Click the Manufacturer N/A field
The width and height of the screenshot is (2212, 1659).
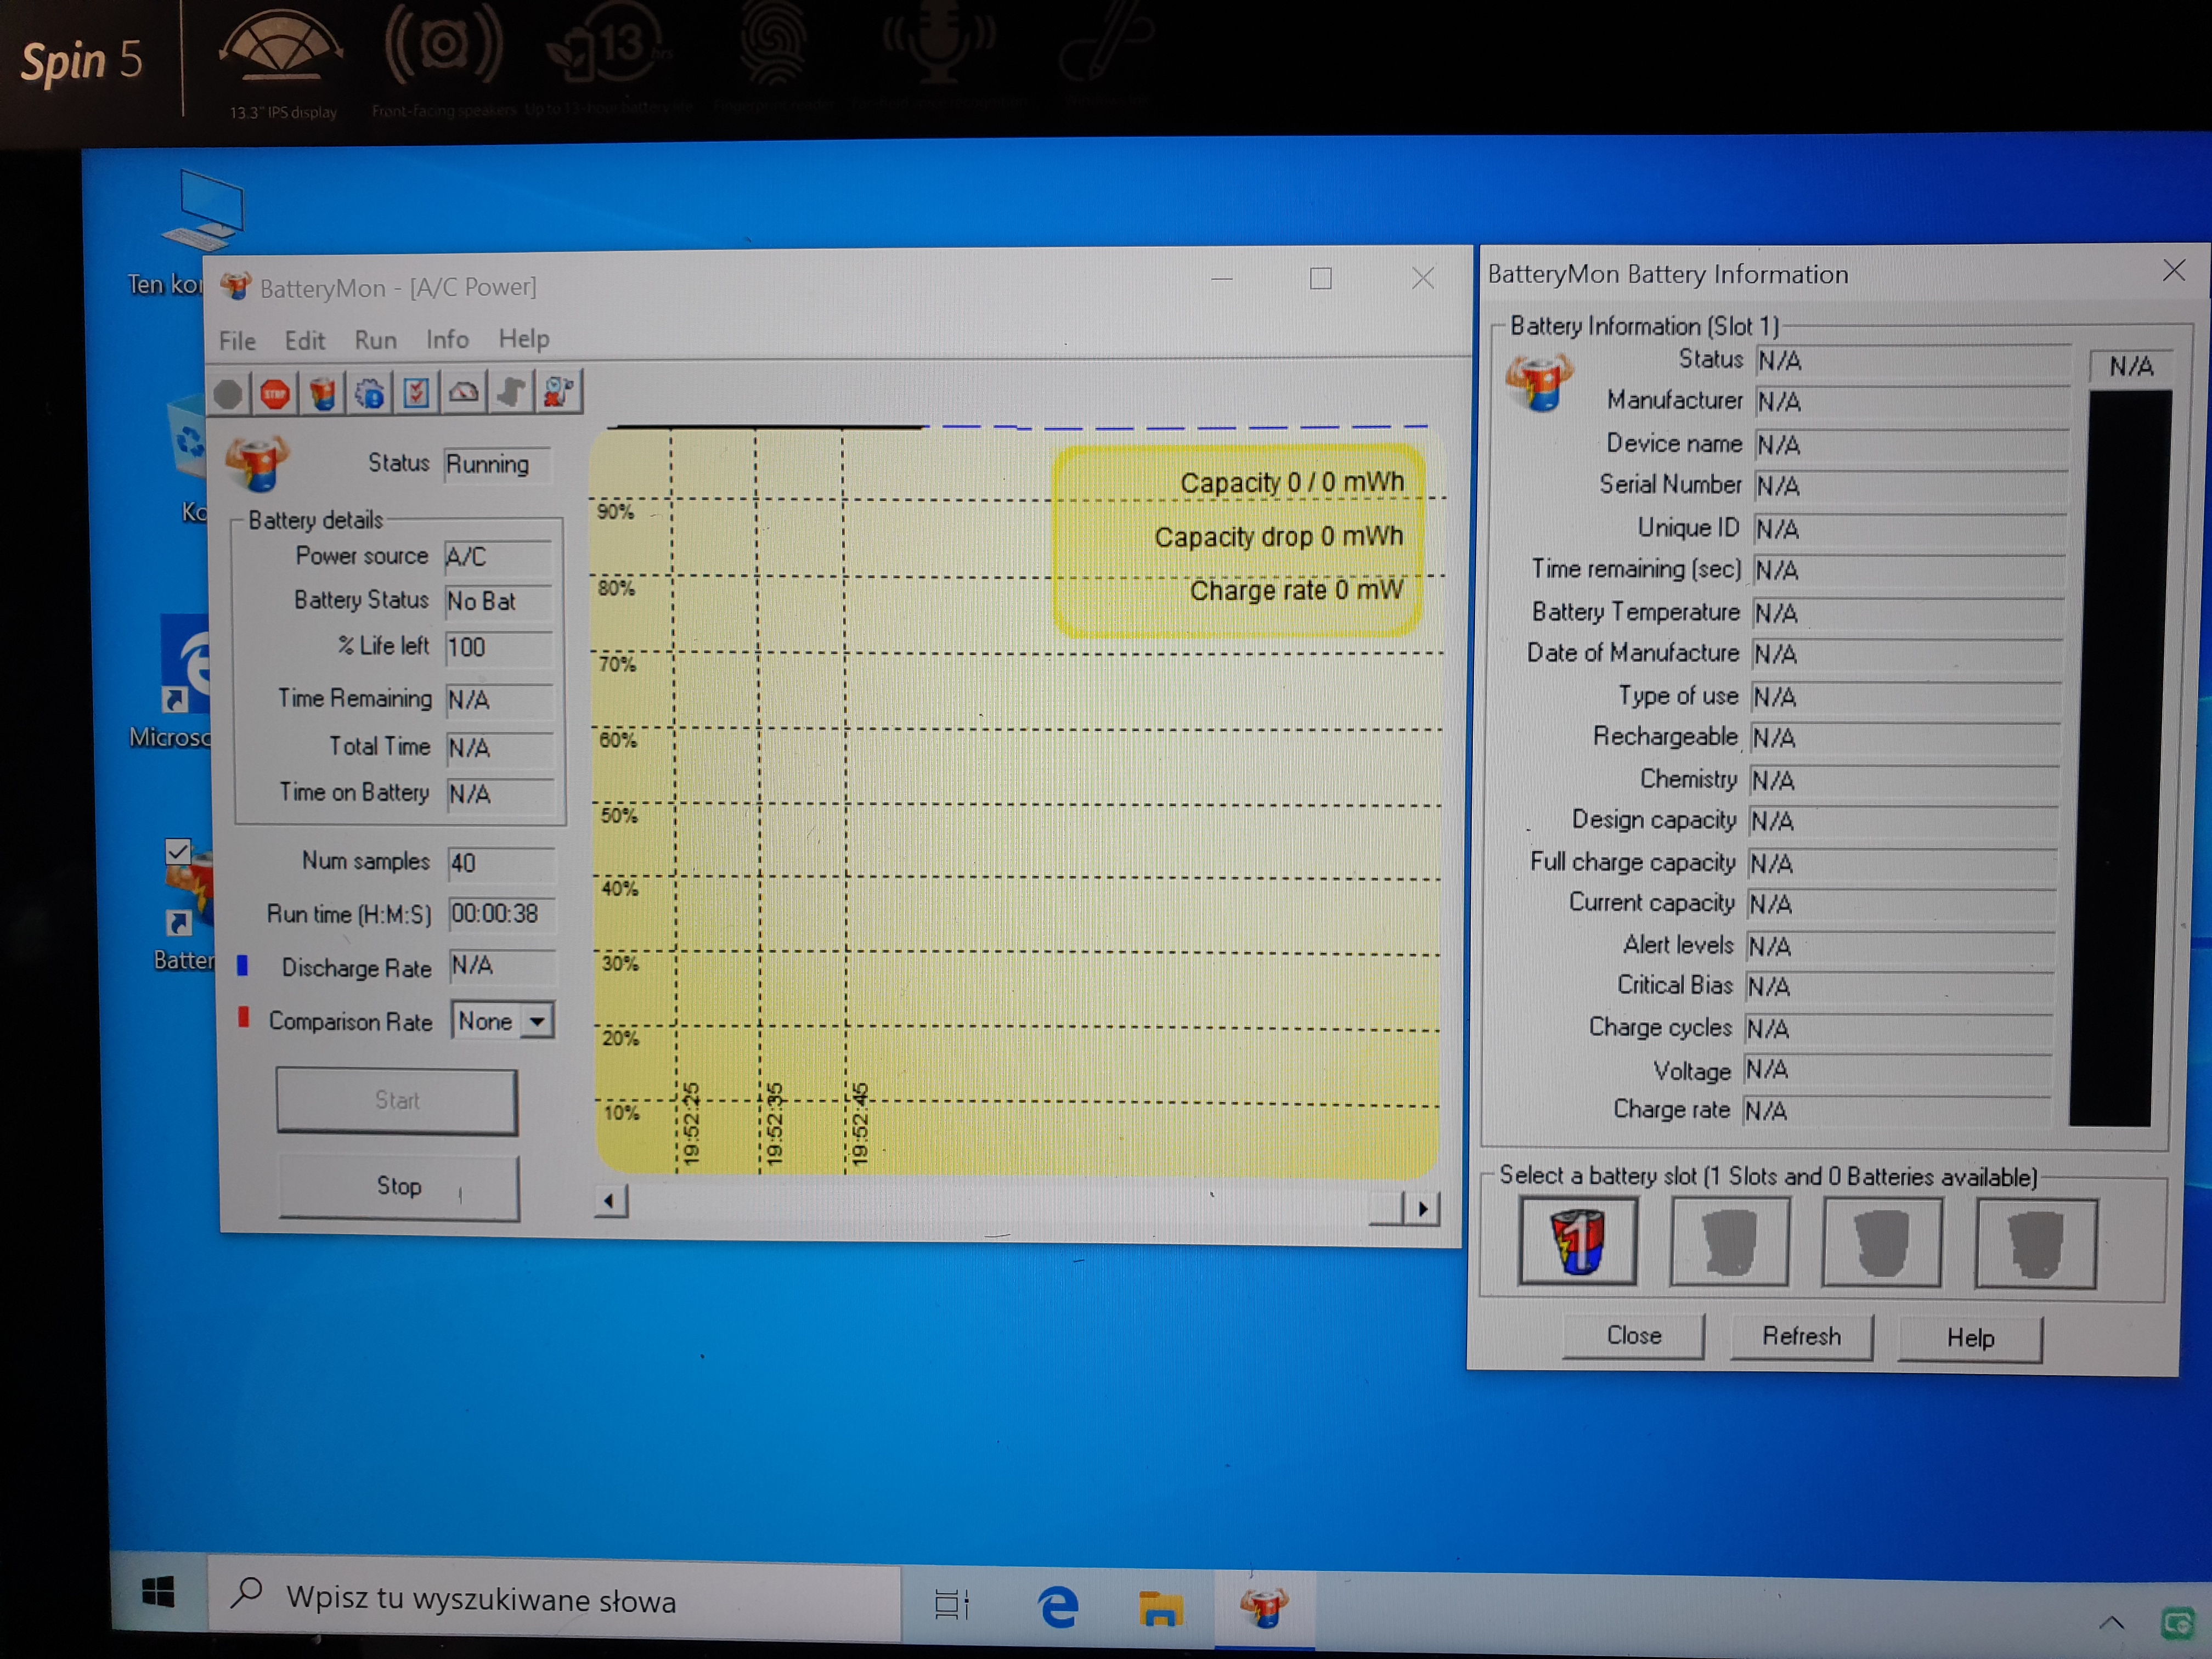tap(1912, 402)
